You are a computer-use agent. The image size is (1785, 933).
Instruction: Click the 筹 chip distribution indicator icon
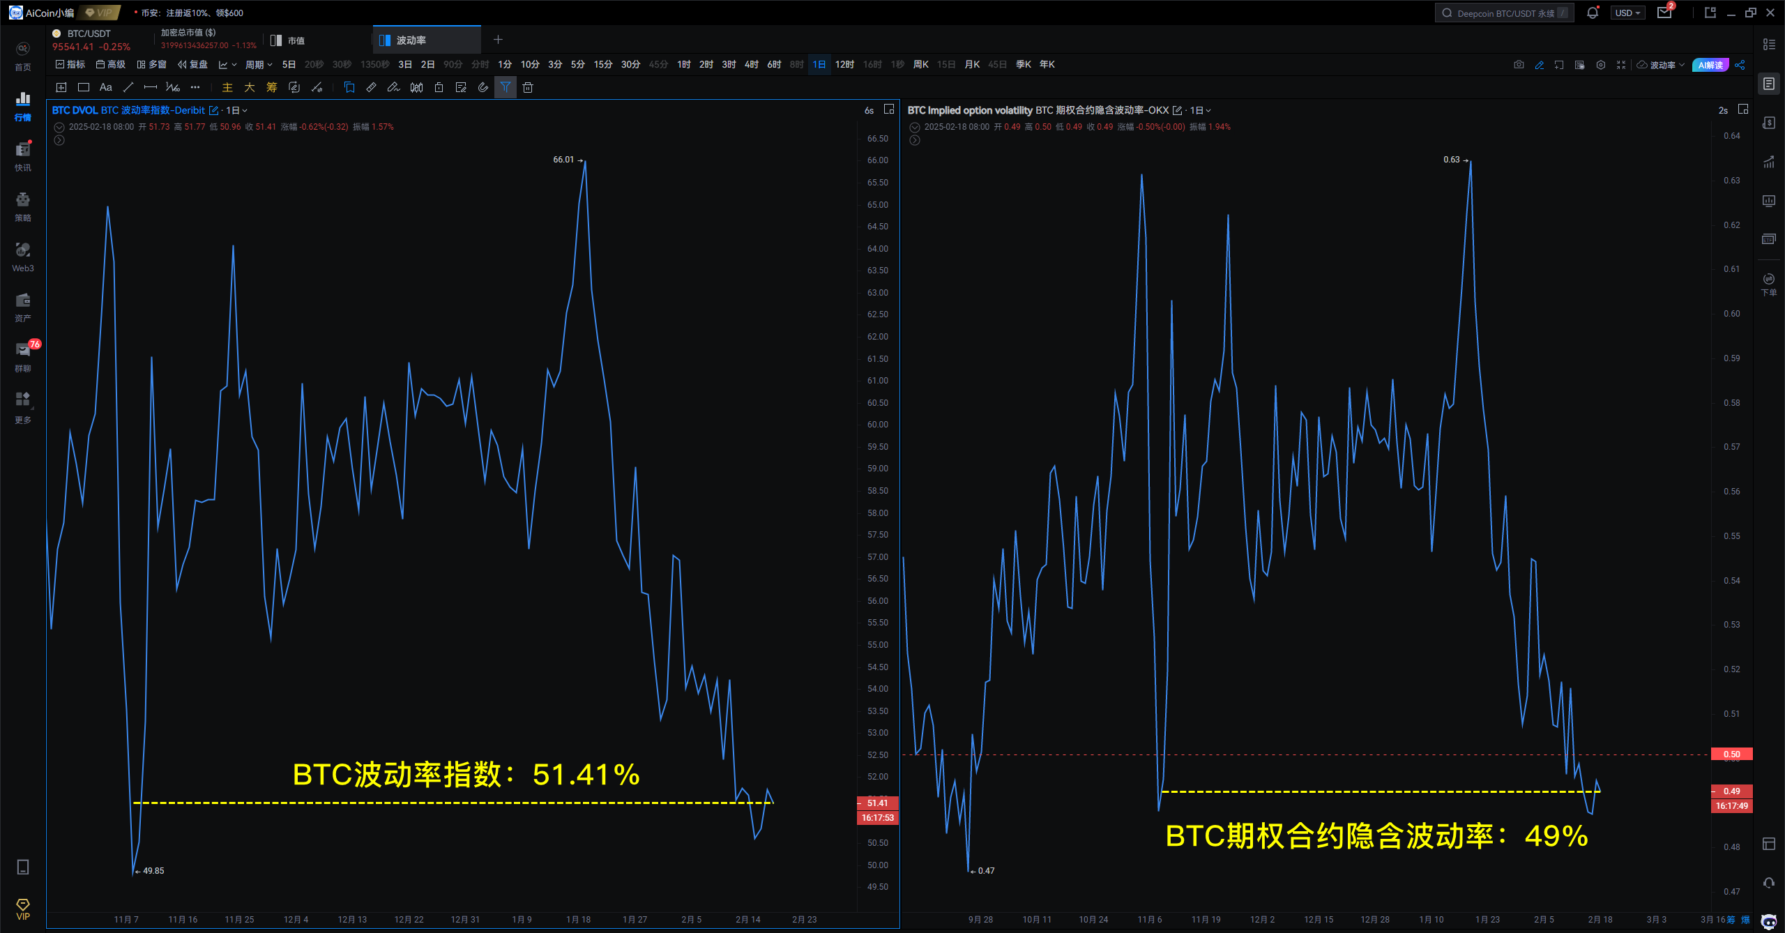point(272,87)
